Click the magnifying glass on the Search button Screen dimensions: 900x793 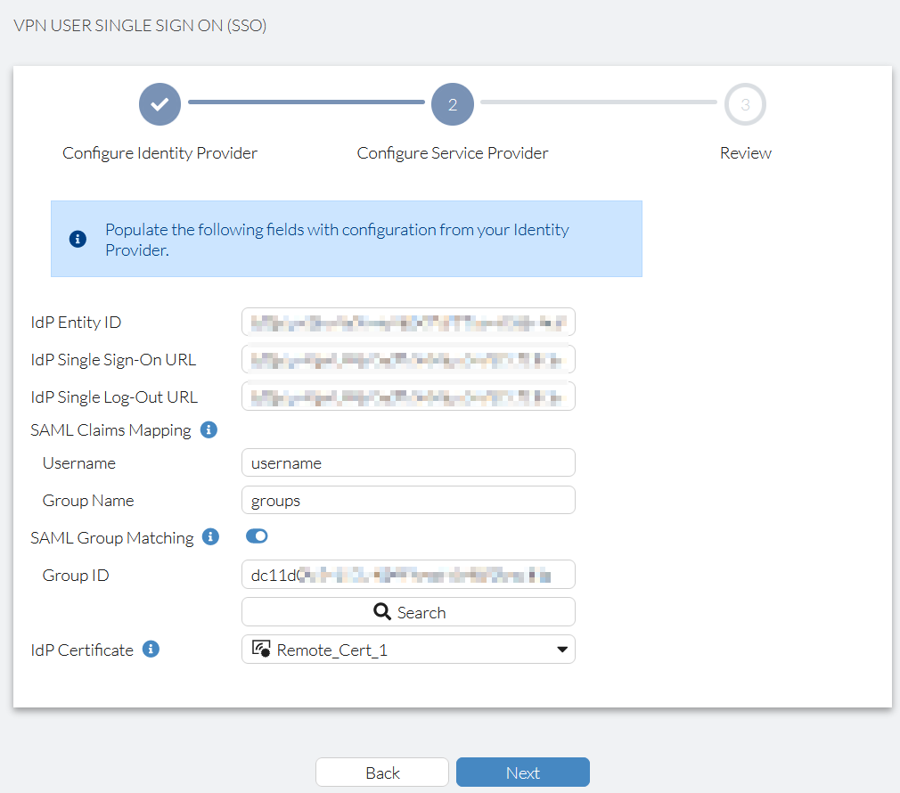[382, 612]
